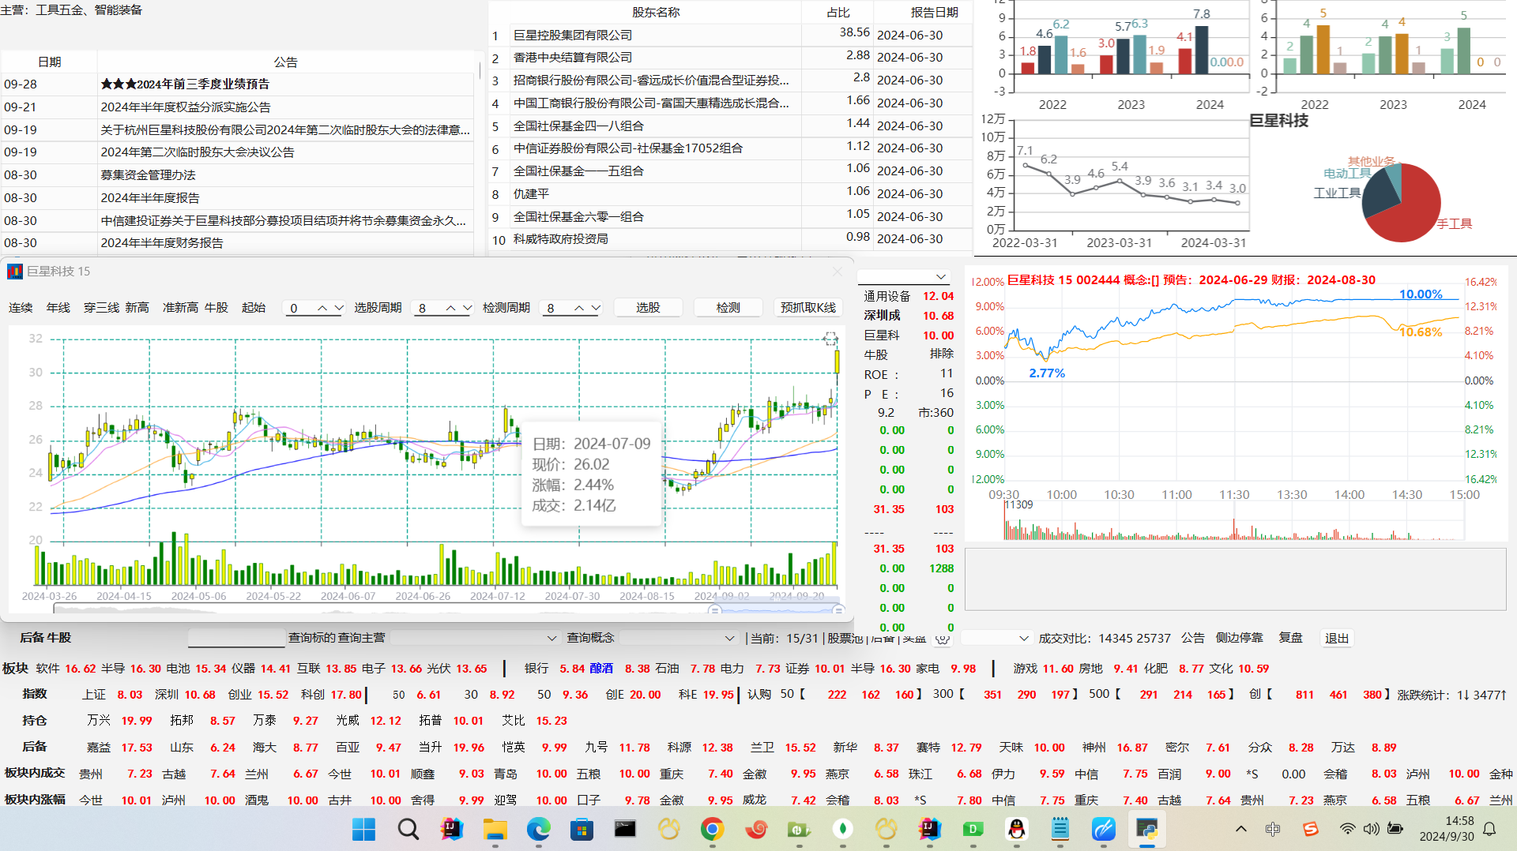Increase the 检测周期 value
The height and width of the screenshot is (851, 1517).
579,308
